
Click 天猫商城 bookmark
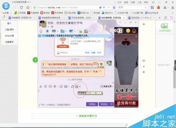[33, 13]
